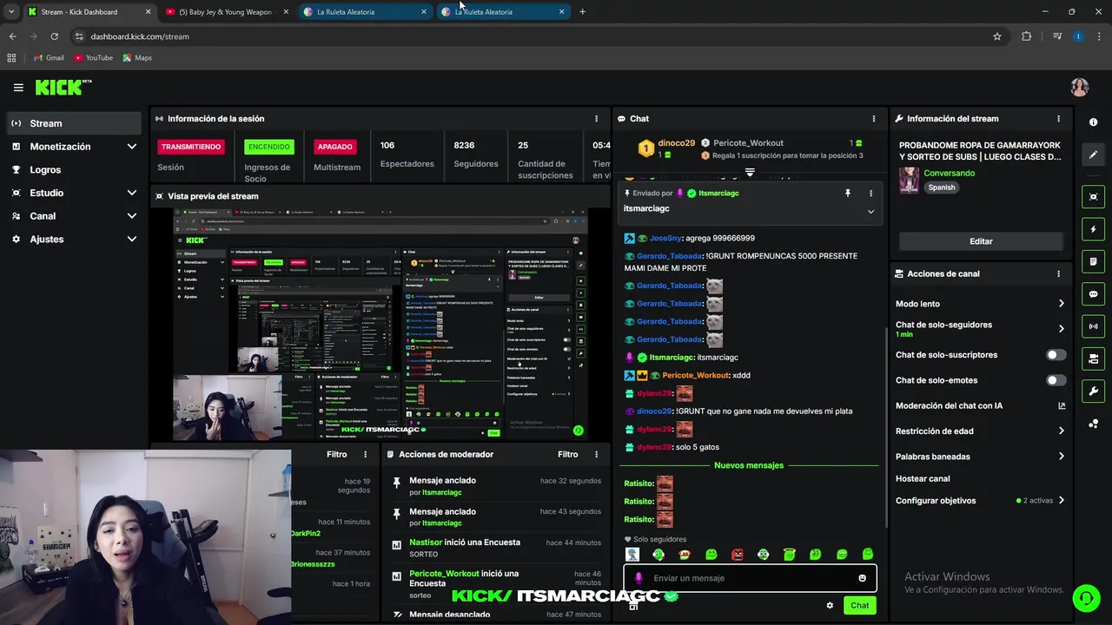Open Acciones de canal three-dot menu
Screen dimensions: 1112x625
1058,273
